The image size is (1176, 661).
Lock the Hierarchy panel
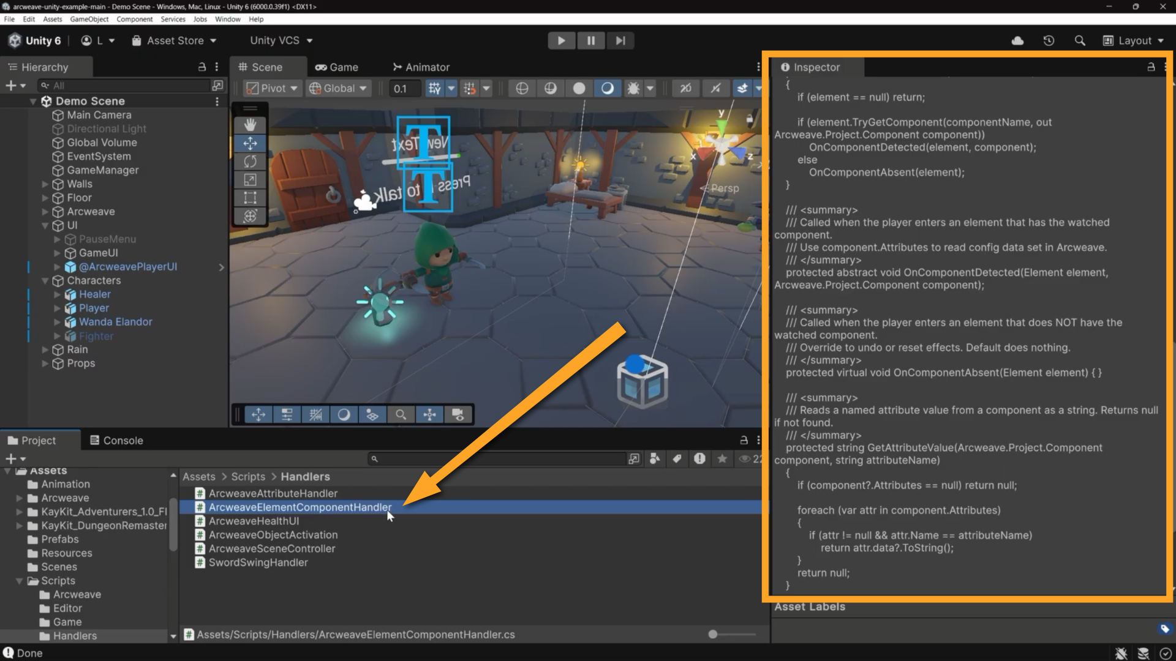click(x=202, y=67)
